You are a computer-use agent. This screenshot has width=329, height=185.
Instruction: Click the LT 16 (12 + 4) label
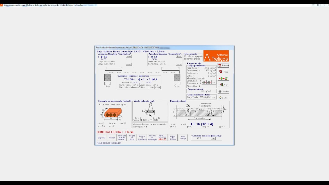coord(202,124)
